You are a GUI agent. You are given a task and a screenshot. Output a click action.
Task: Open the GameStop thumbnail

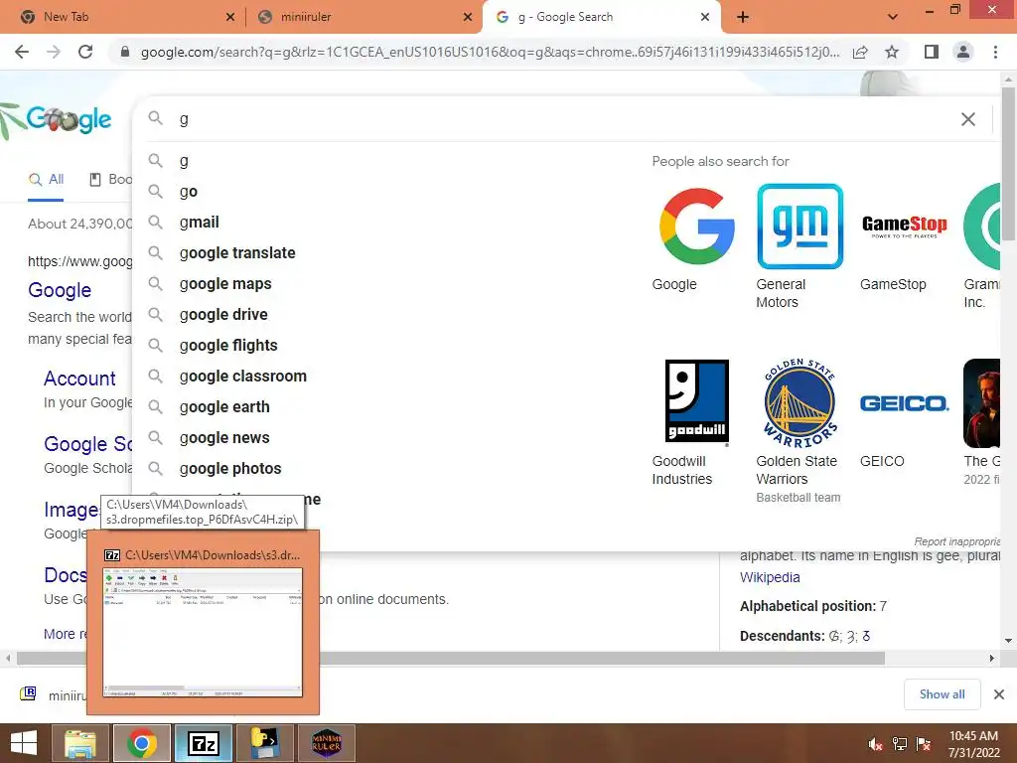904,227
